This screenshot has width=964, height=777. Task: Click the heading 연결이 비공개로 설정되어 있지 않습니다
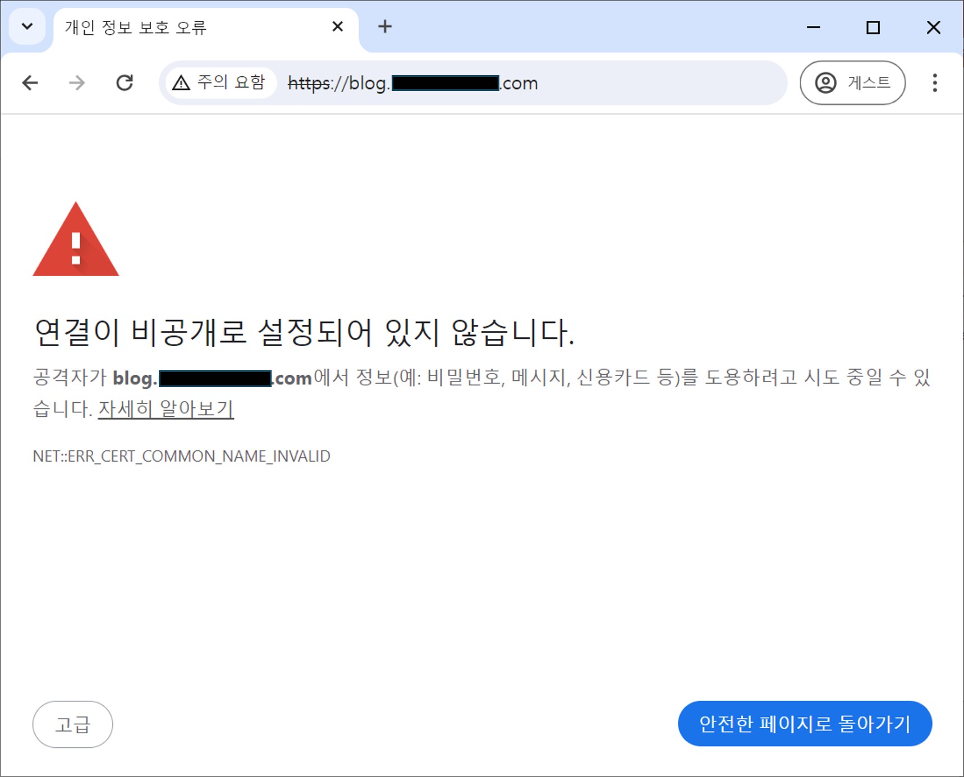pyautogui.click(x=304, y=332)
